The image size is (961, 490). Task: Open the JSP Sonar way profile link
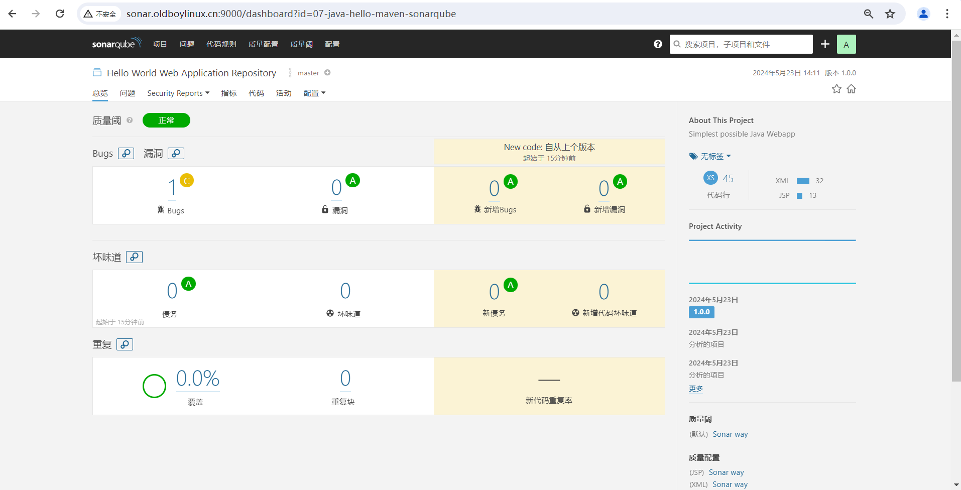(x=727, y=472)
